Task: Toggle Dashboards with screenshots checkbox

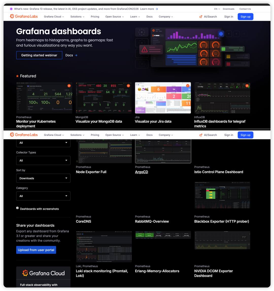Action: coord(18,208)
